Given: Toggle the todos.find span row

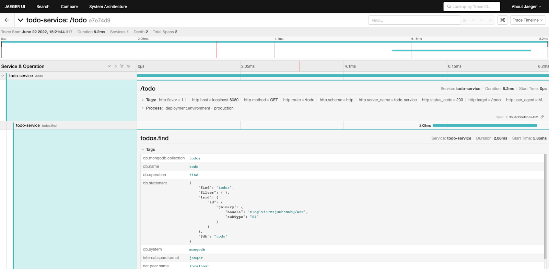Looking at the screenshot, I should point(28,125).
